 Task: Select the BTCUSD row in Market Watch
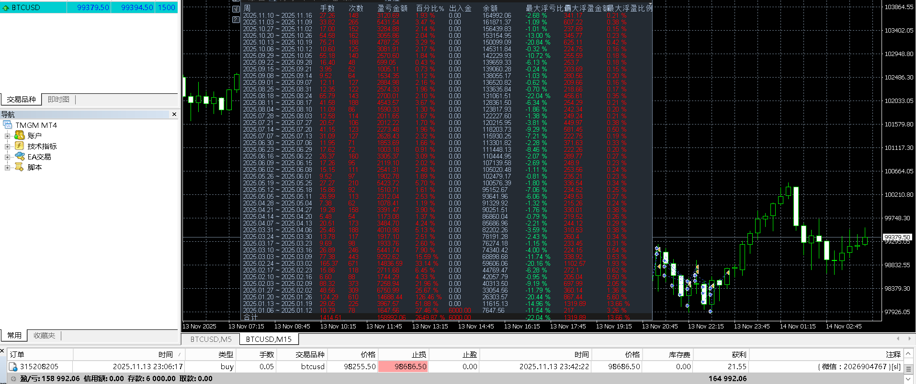(89, 8)
